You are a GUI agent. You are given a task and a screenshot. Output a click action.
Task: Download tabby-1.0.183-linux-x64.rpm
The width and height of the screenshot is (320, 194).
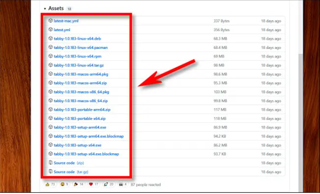tap(77, 56)
